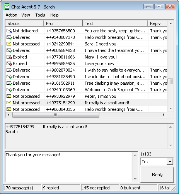Select the yellow envelope icon for +49242290844
This screenshot has width=179, height=194.
click(x=9, y=44)
